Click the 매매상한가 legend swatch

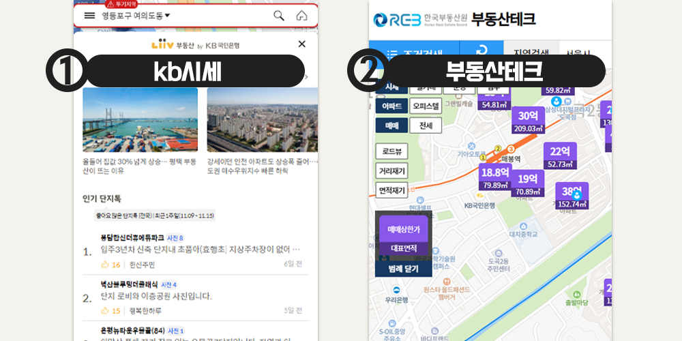coord(403,229)
